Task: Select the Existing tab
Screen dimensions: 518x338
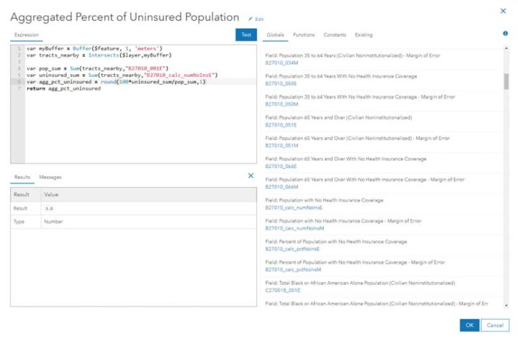Action: pos(364,34)
